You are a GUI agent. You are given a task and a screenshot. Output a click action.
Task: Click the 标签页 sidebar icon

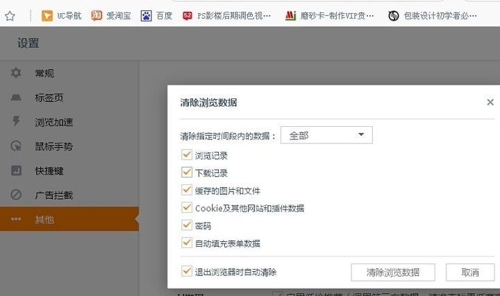(x=16, y=97)
